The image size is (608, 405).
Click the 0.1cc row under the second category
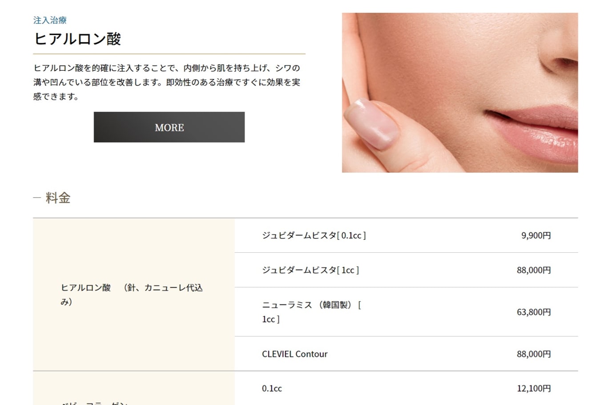click(407, 388)
